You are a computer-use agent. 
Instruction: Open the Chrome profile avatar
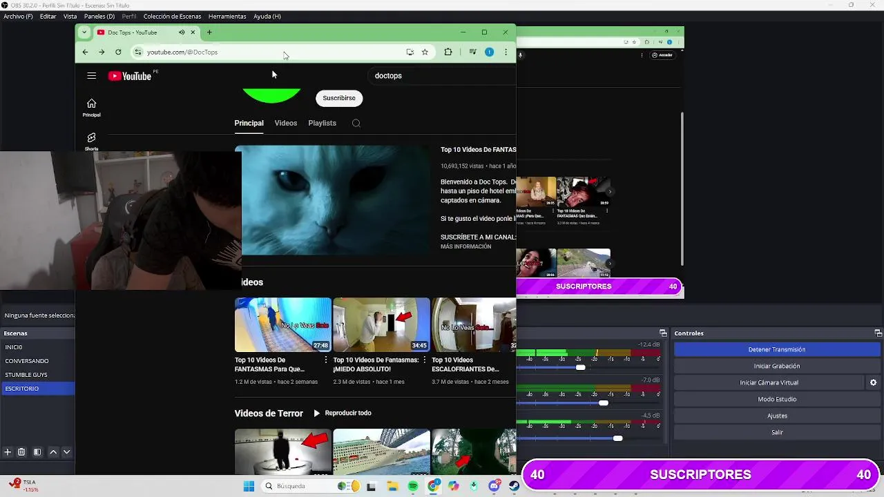[x=489, y=52]
